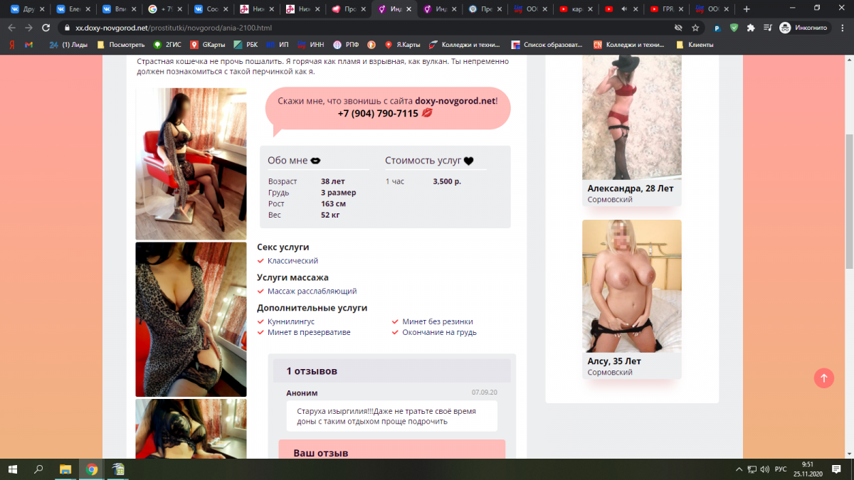Click the scroll-to-top arrow button
854x480 pixels.
(x=823, y=378)
